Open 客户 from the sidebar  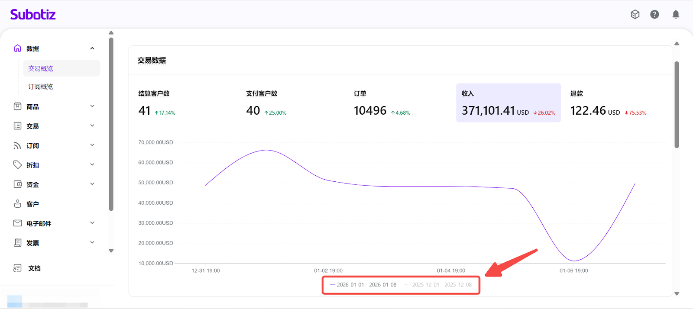coord(32,204)
